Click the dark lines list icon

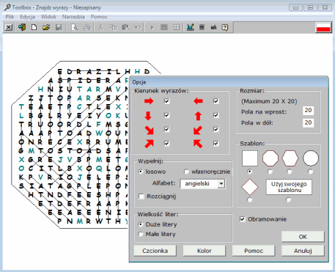202,27
